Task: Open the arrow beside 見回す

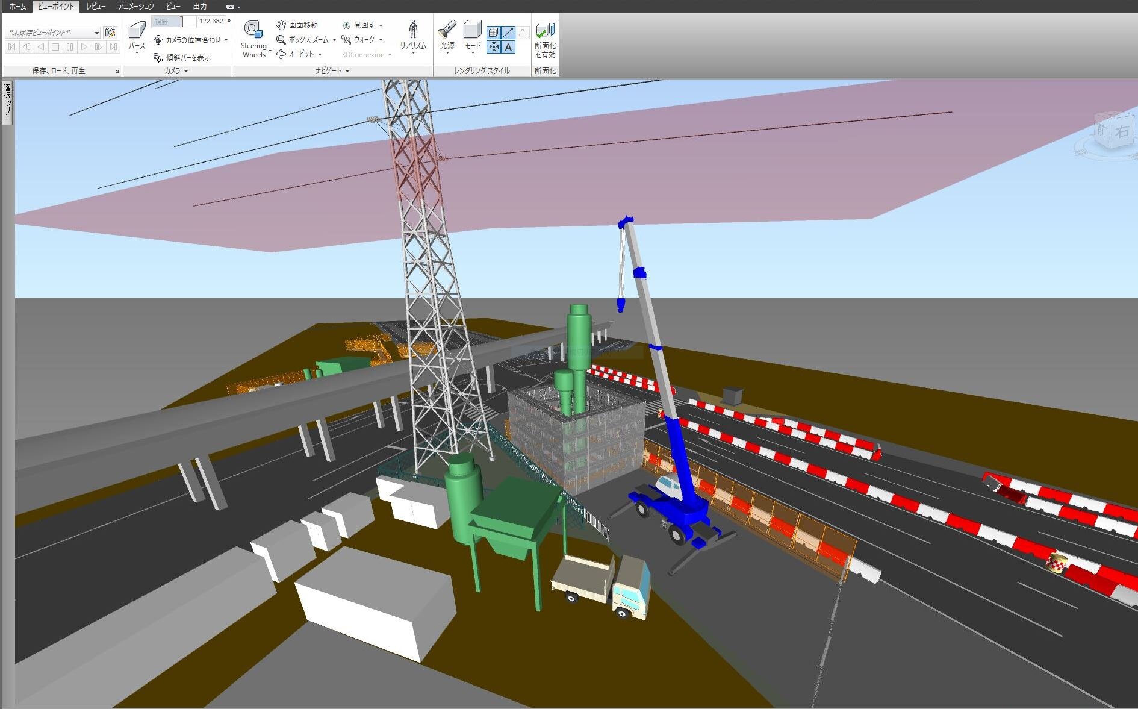Action: 381,25
